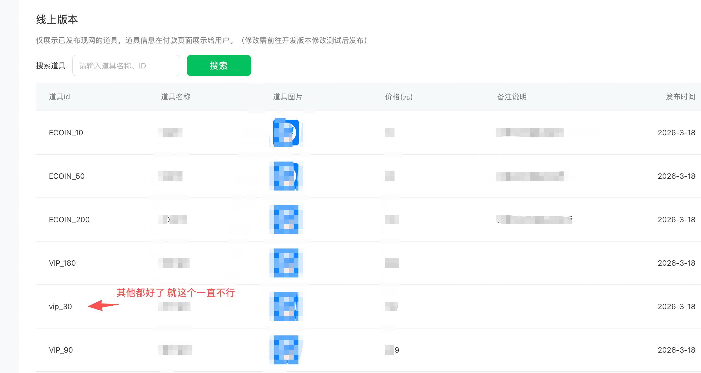Screen dimensions: 701x373
Task: Click the ECOIN_200 item image thumbnail
Action: tap(286, 220)
